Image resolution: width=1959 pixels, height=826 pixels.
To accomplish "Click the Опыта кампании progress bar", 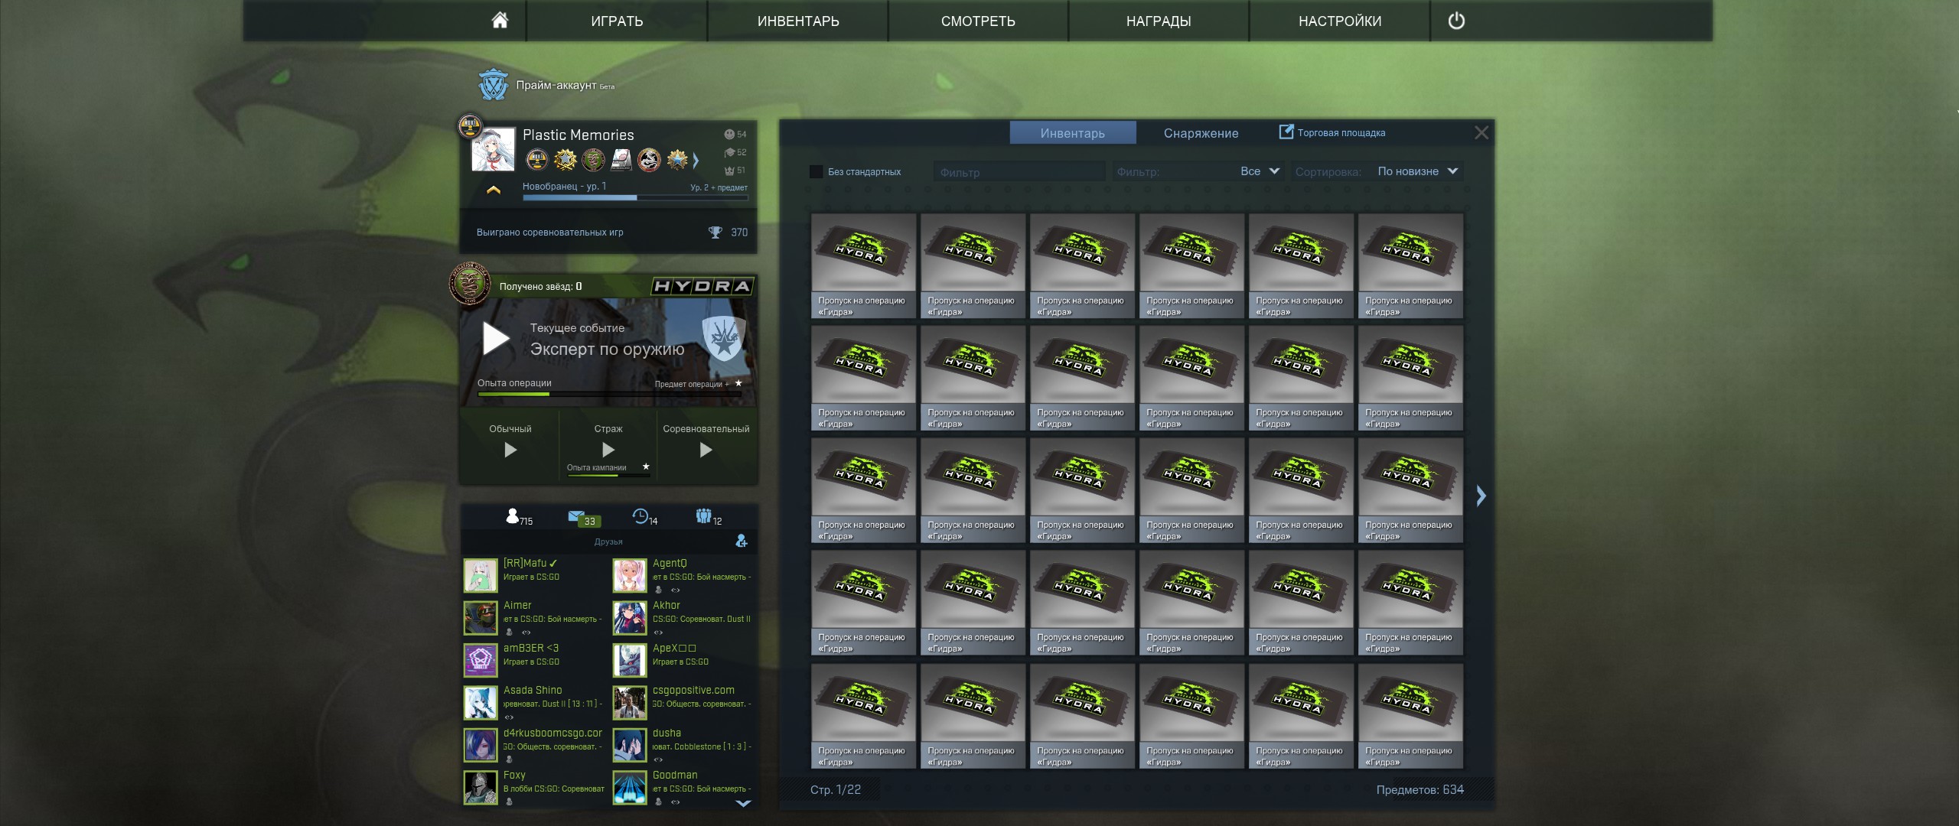I will [x=608, y=476].
